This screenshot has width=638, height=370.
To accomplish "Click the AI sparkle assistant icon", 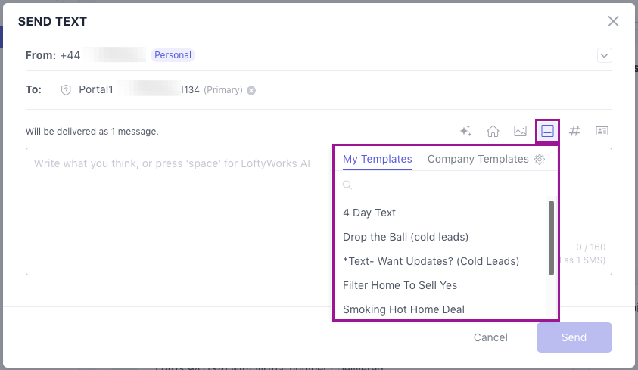I will tap(465, 131).
